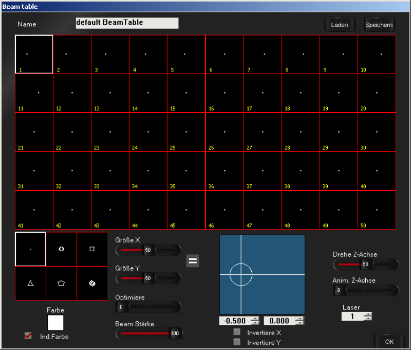
Task: Select beam cell 29
Action: 339,132
